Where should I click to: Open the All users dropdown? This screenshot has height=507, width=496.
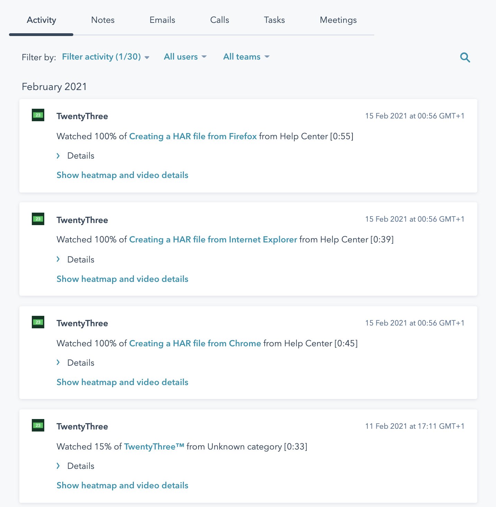coord(185,57)
